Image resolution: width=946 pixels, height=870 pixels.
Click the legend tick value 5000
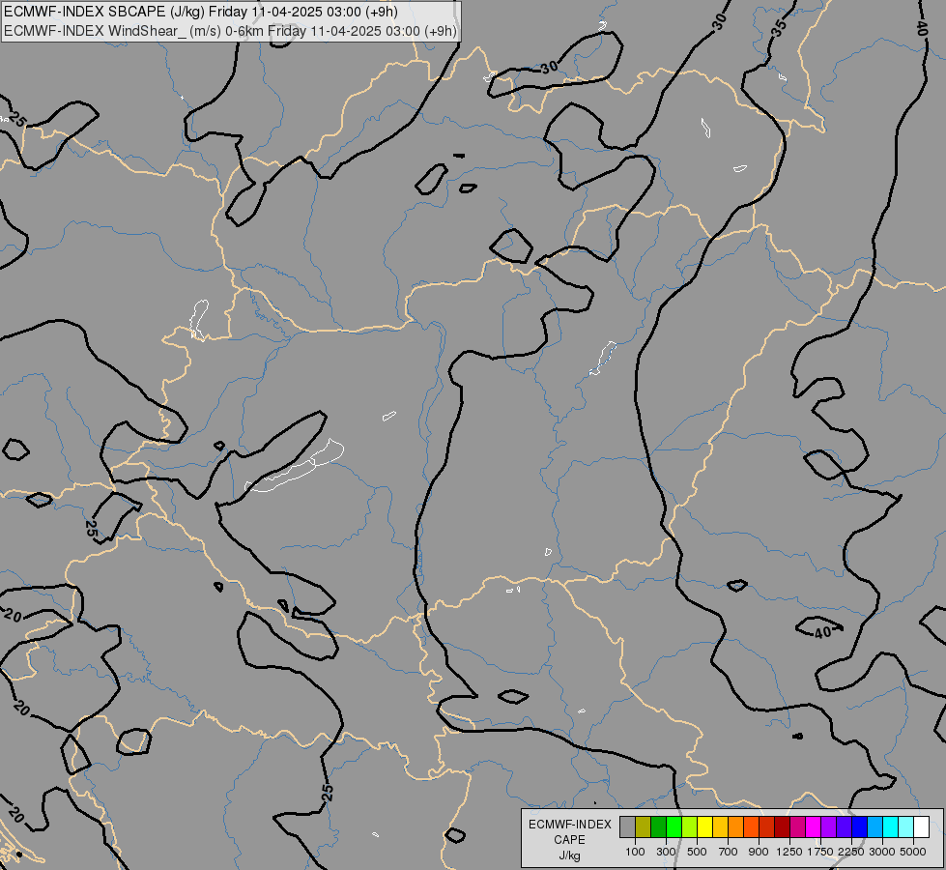pos(913,852)
